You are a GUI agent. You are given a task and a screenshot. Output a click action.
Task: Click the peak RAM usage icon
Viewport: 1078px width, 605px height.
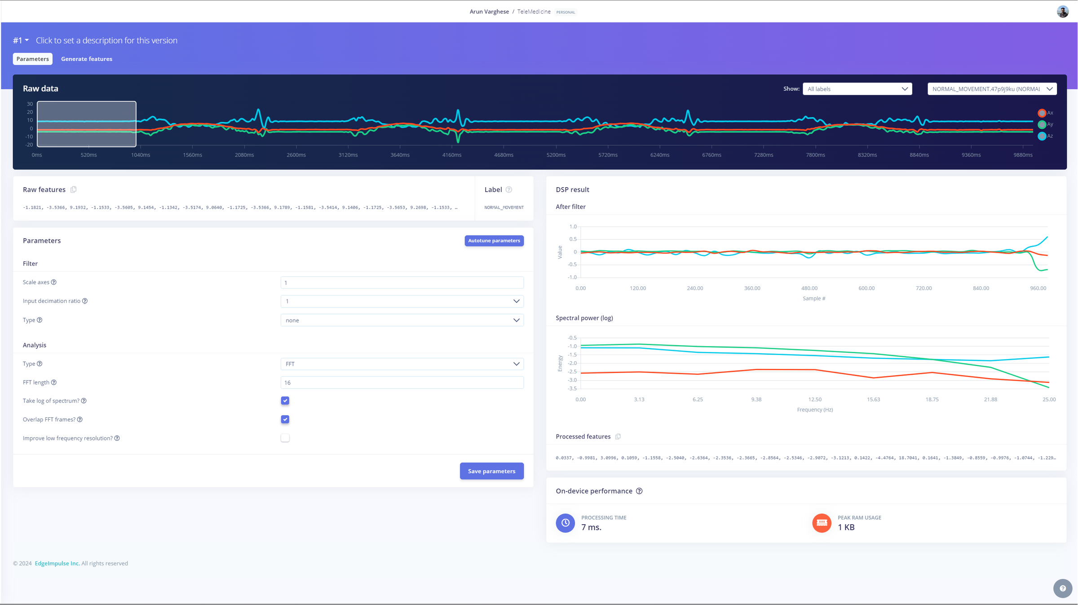pos(822,523)
